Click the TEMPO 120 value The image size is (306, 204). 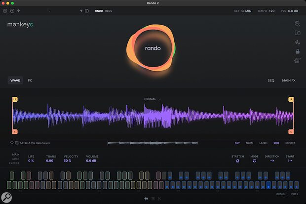(x=271, y=11)
